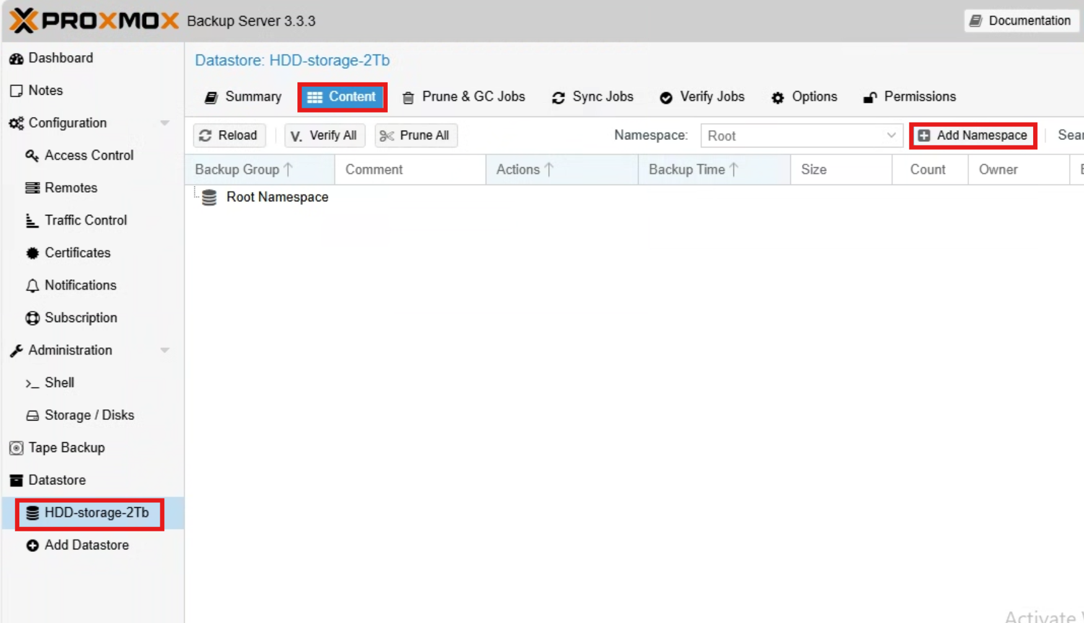
Task: Click the Storage / Disks drive icon
Action: (x=32, y=416)
